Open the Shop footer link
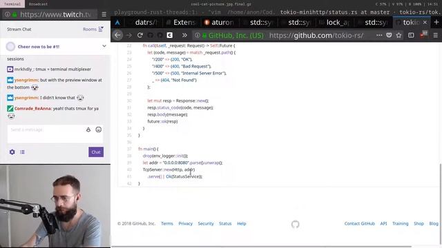This screenshot has width=442, height=248. click(419, 223)
